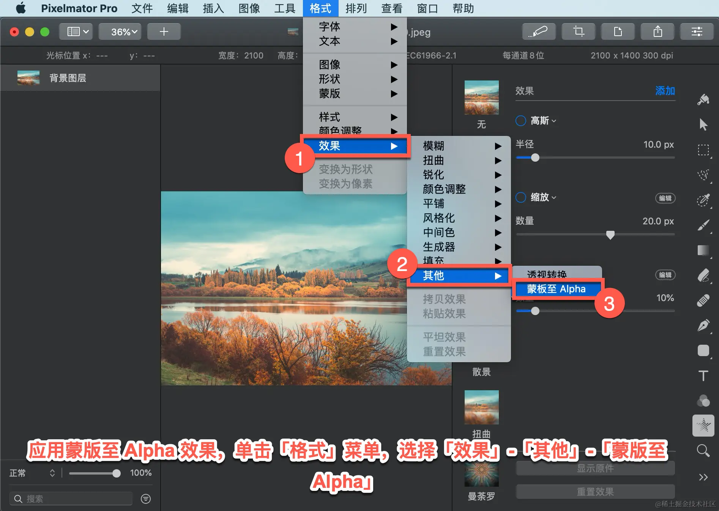Open the Color Adjustments tool
This screenshot has width=719, height=511.
[703, 401]
